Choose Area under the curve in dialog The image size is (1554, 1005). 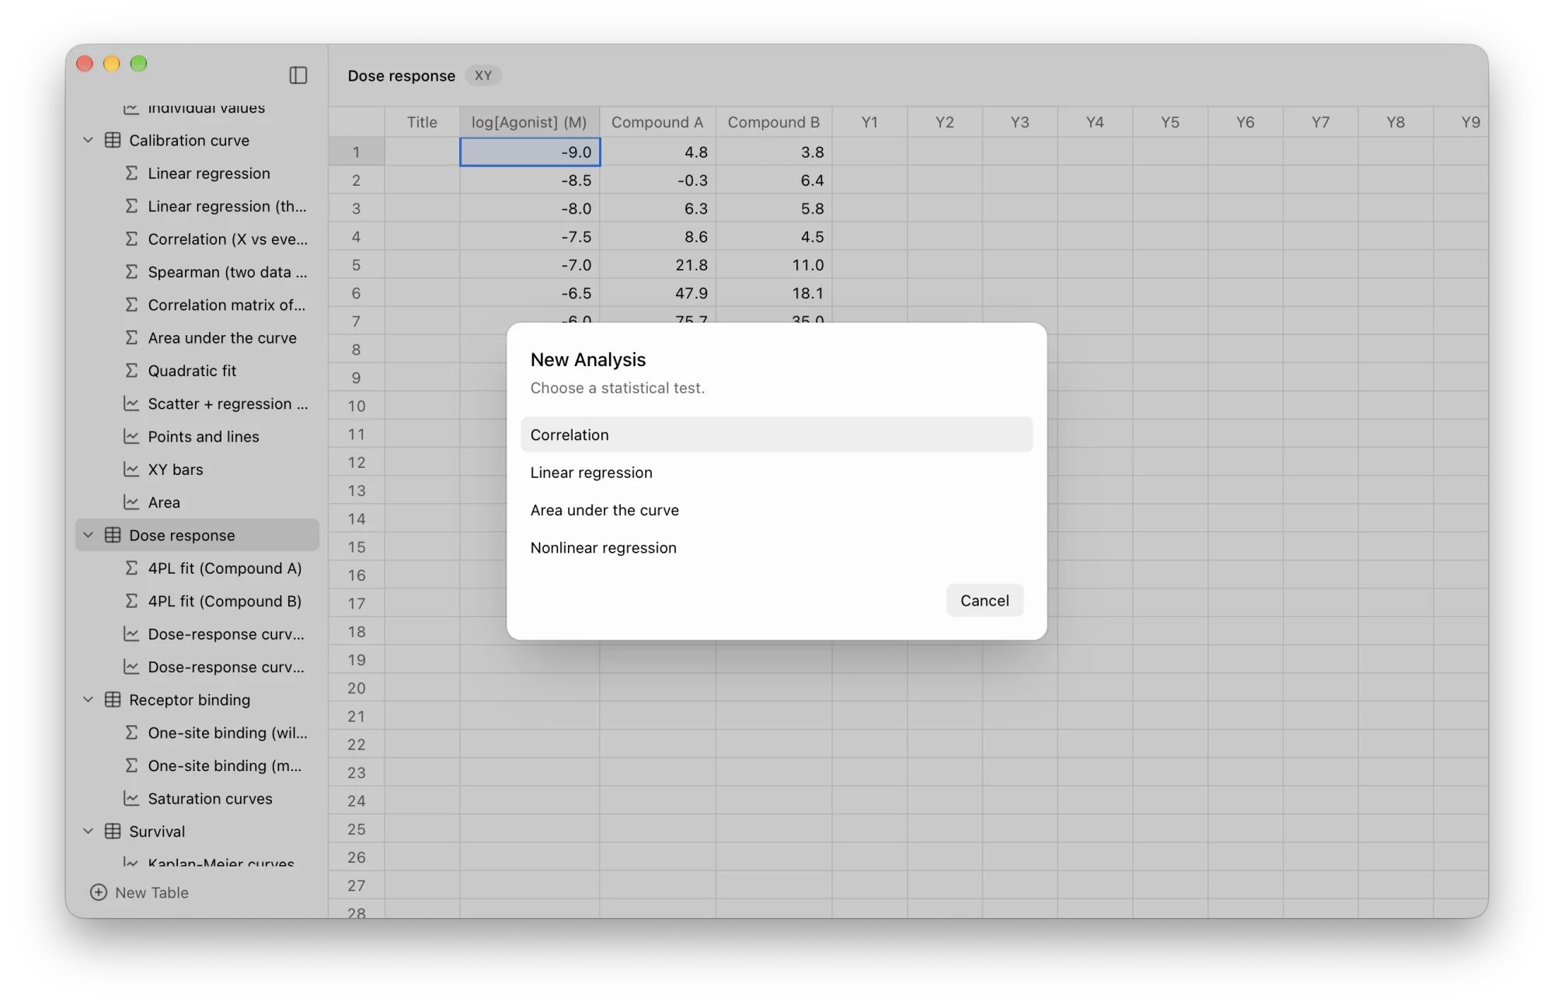tap(776, 511)
